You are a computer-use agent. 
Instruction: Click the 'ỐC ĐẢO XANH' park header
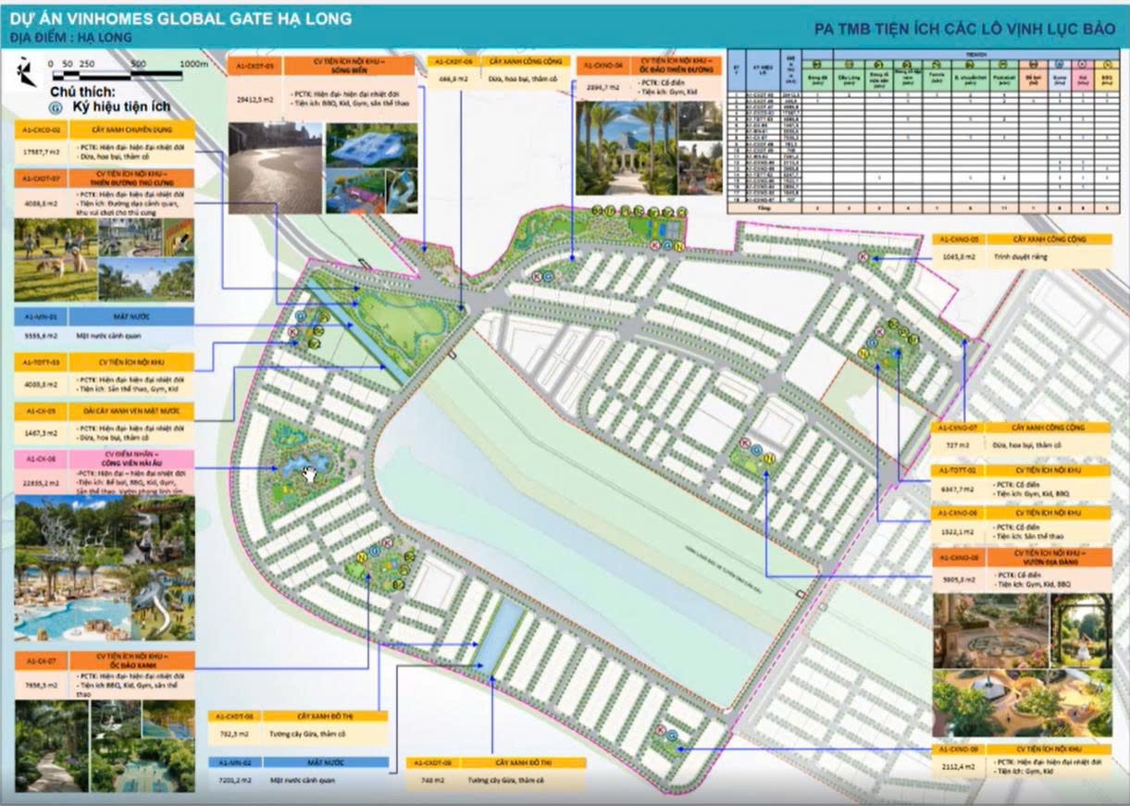click(x=134, y=661)
